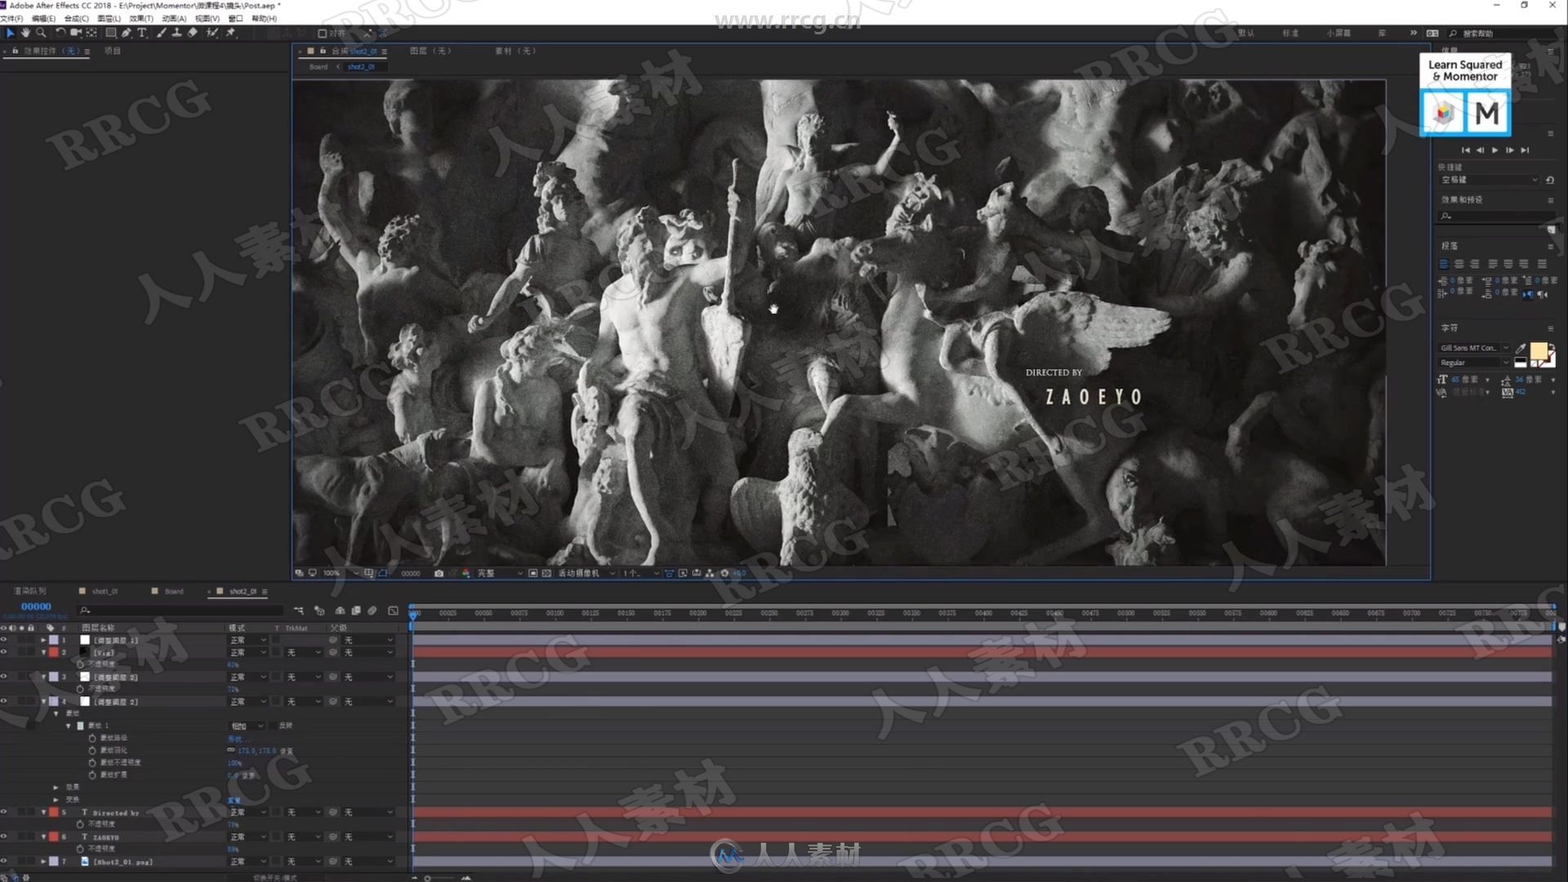Play the preview
Screen dimensions: 1568x882
[x=1494, y=150]
